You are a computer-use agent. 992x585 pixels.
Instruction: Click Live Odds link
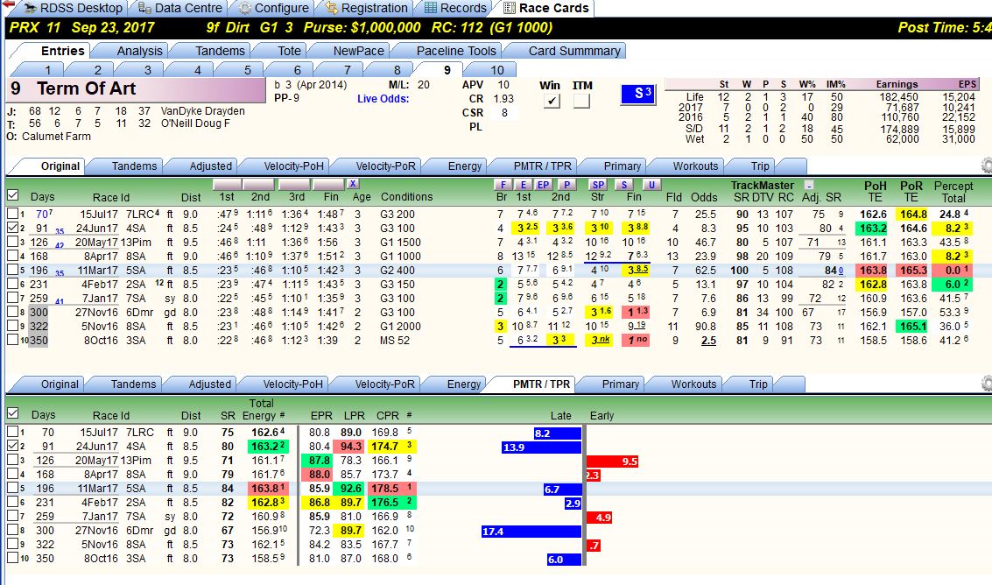pos(383,99)
